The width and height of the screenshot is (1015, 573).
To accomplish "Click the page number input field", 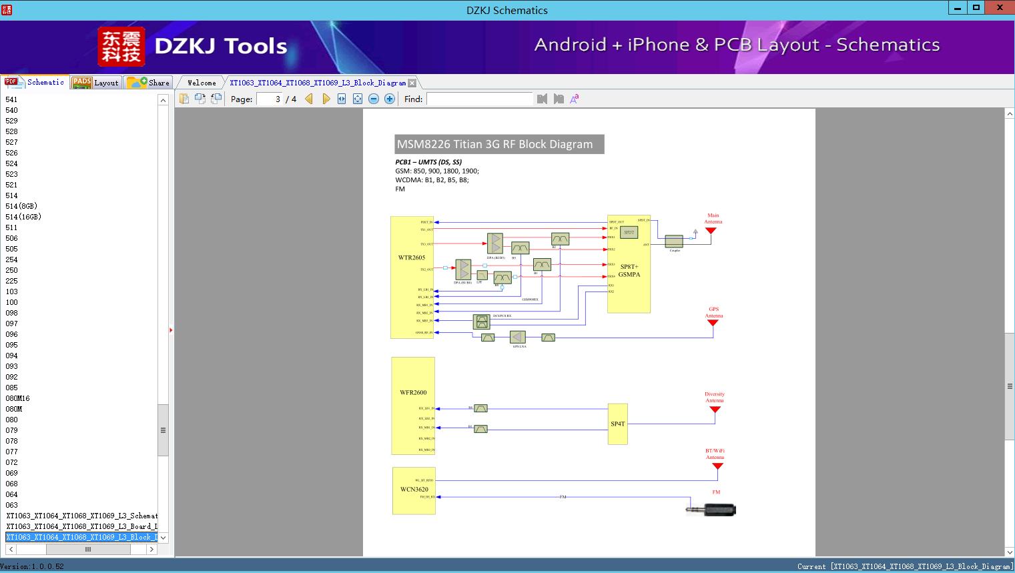I will point(270,99).
